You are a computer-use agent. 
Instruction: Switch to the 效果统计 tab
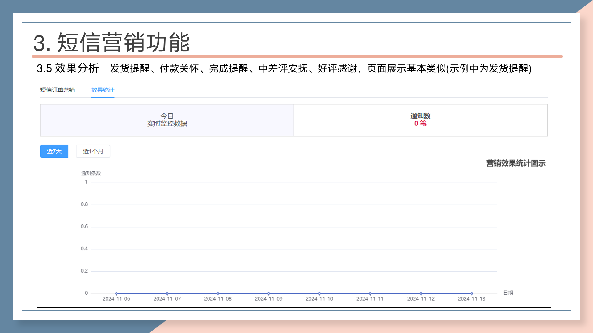(x=103, y=90)
